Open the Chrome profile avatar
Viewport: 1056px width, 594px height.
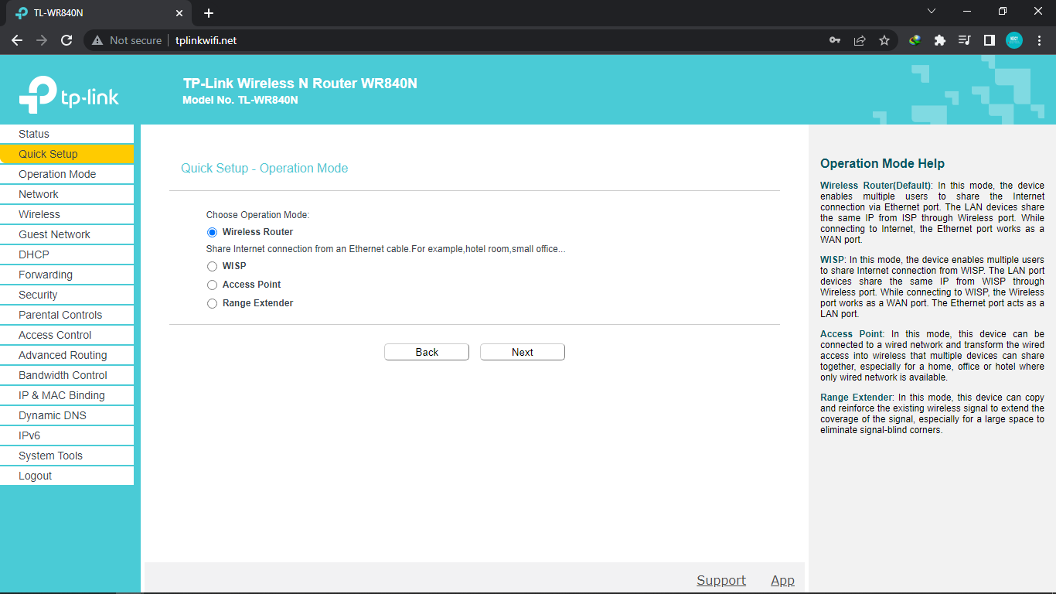pos(1014,40)
